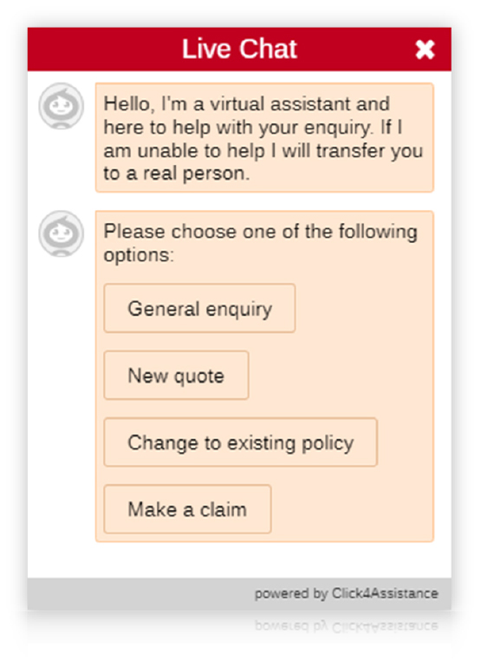Open the powered by Click4Assistance link
The image size is (481, 662).
click(346, 593)
